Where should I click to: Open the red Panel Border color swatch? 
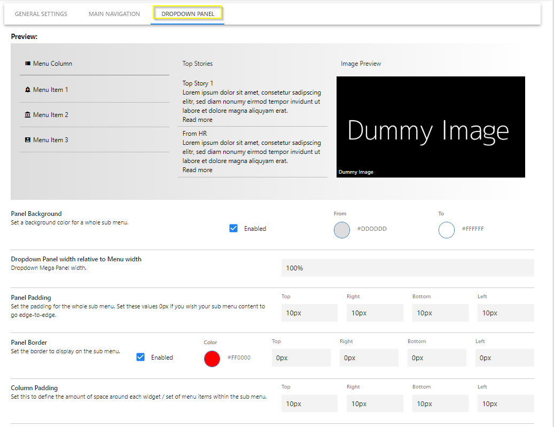(212, 359)
